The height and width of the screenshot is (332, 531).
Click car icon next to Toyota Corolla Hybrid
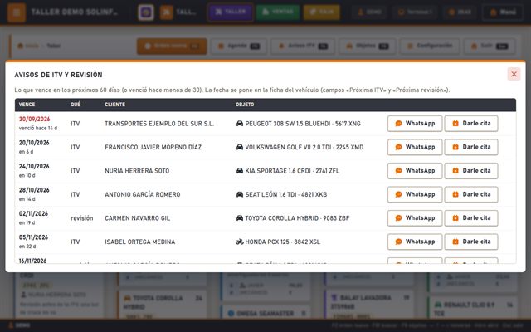[240, 218]
